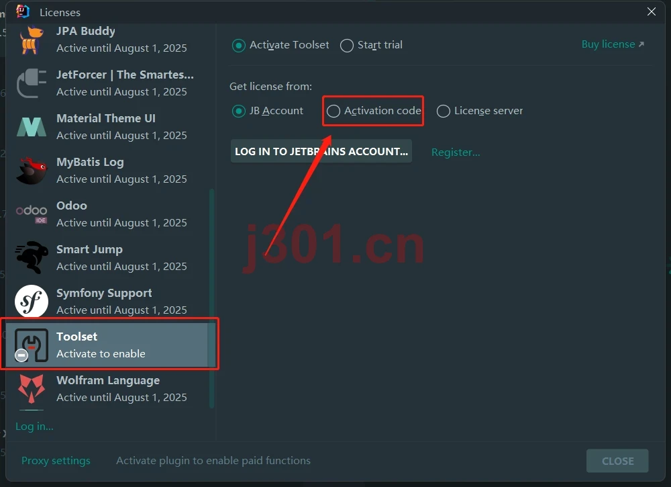Select the MyBatis Log name text
671x487 pixels.
tap(90, 162)
